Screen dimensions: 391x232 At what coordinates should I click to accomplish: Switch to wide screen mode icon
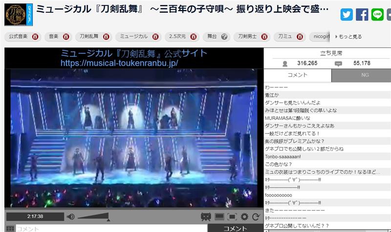pyautogui.click(x=219, y=216)
